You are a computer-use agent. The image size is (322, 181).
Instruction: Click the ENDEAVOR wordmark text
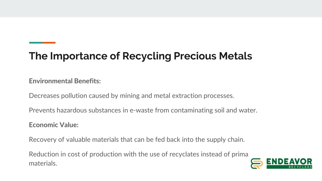pos(289,162)
